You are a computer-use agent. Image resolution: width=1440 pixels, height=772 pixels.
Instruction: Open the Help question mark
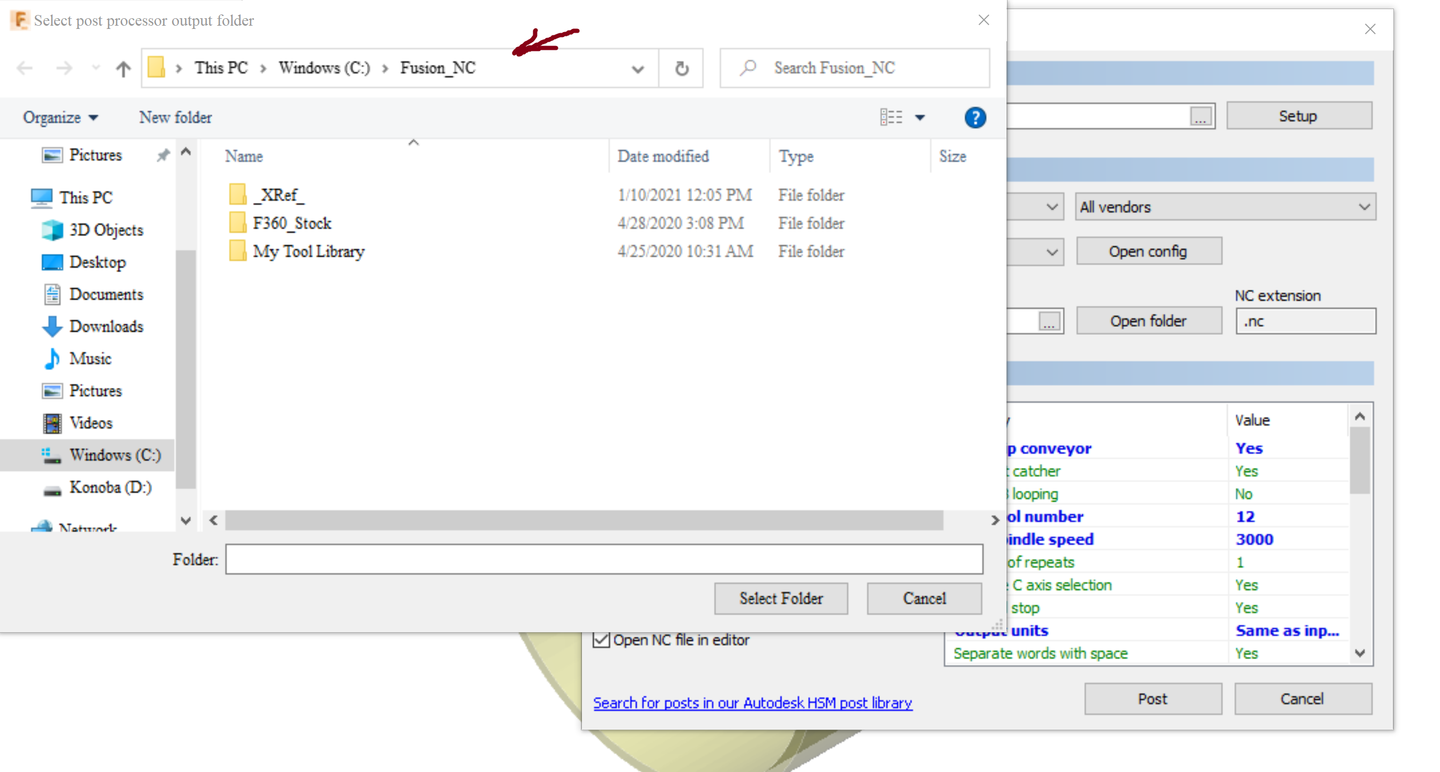(x=975, y=117)
